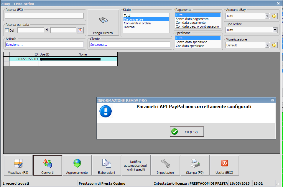
Task: Click the Ricerca (F3) search field
Action: point(44,16)
